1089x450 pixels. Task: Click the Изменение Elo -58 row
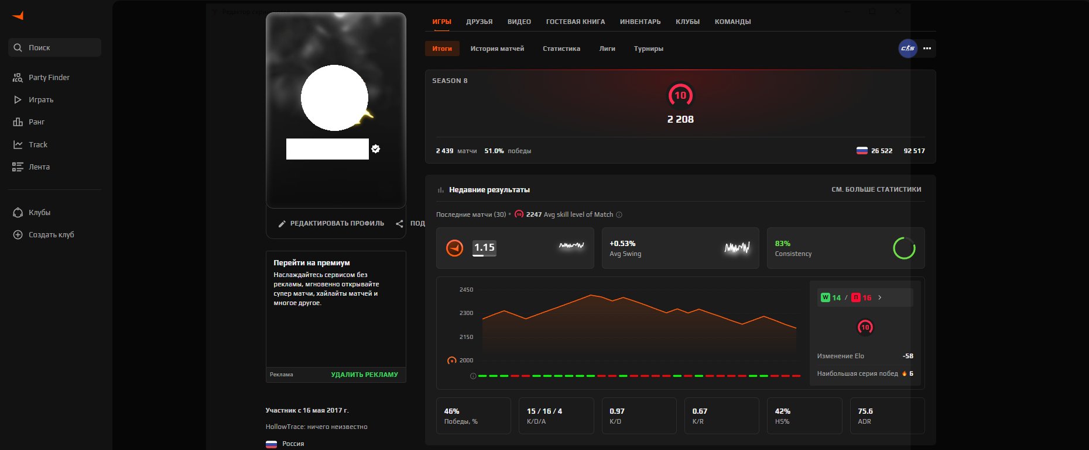(865, 356)
